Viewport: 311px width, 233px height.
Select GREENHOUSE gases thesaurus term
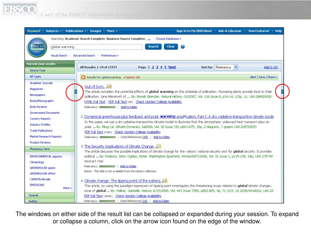(x=43, y=168)
